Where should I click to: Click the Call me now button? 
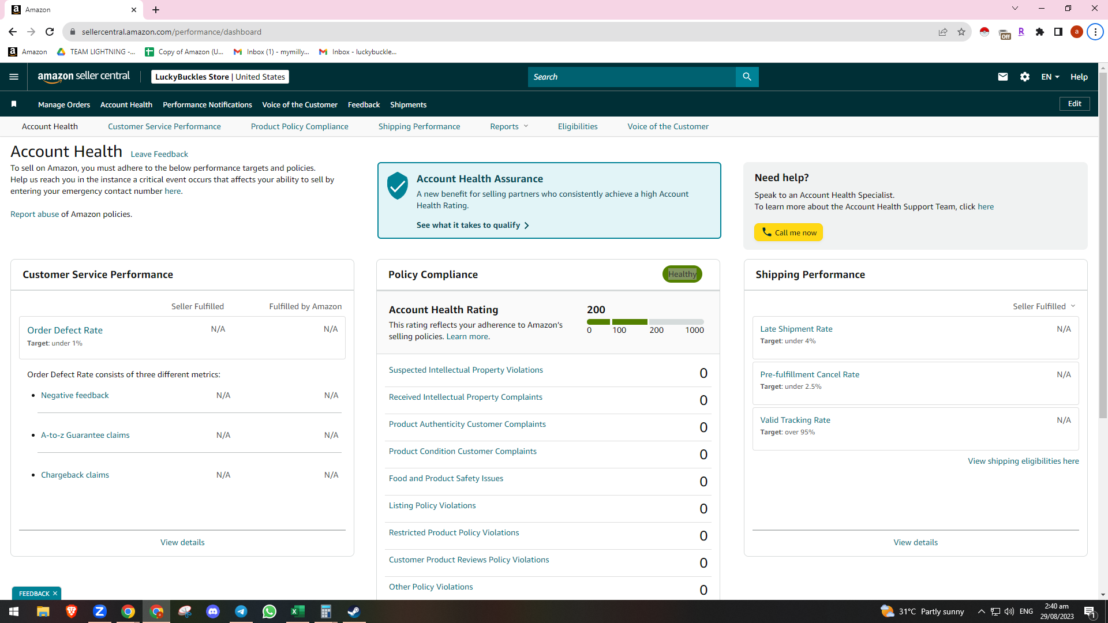coord(788,232)
